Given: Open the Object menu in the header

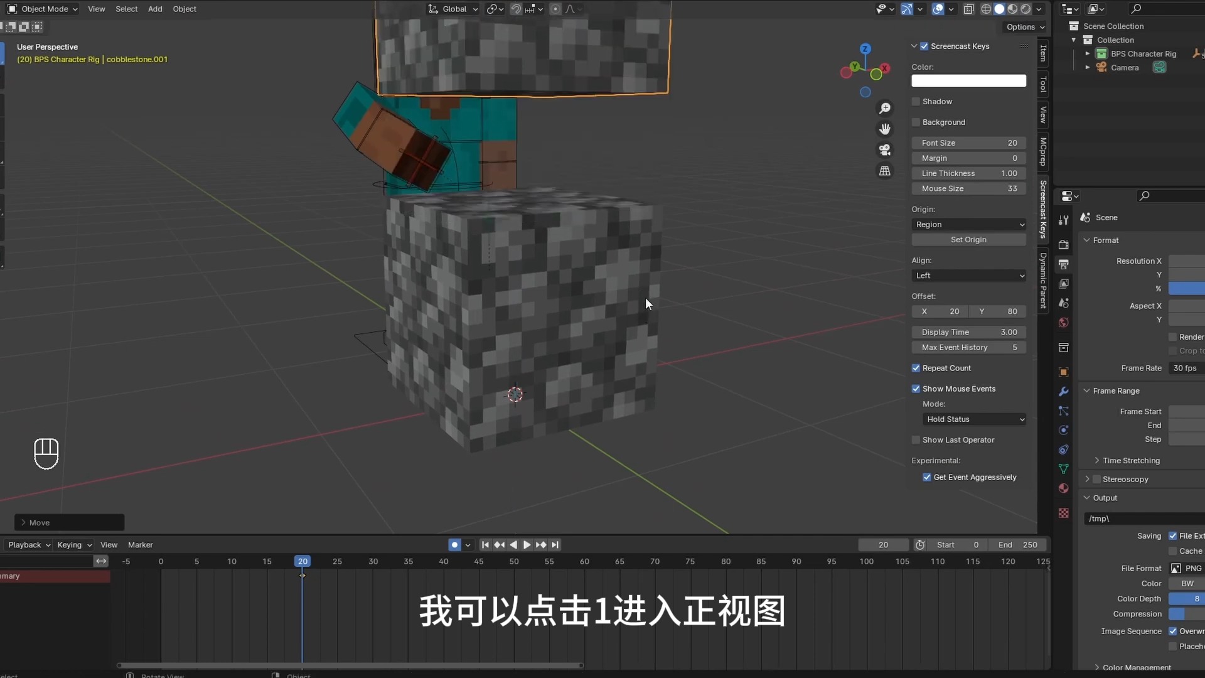Looking at the screenshot, I should [184, 9].
